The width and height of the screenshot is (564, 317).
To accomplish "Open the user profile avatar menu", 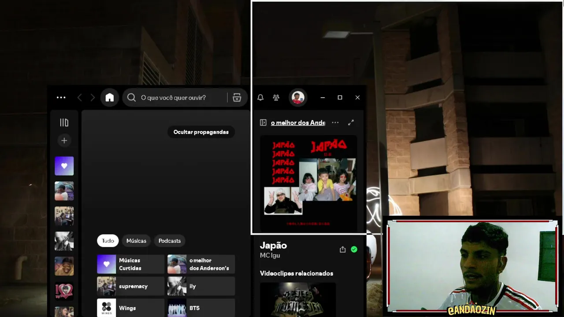I will pyautogui.click(x=298, y=97).
